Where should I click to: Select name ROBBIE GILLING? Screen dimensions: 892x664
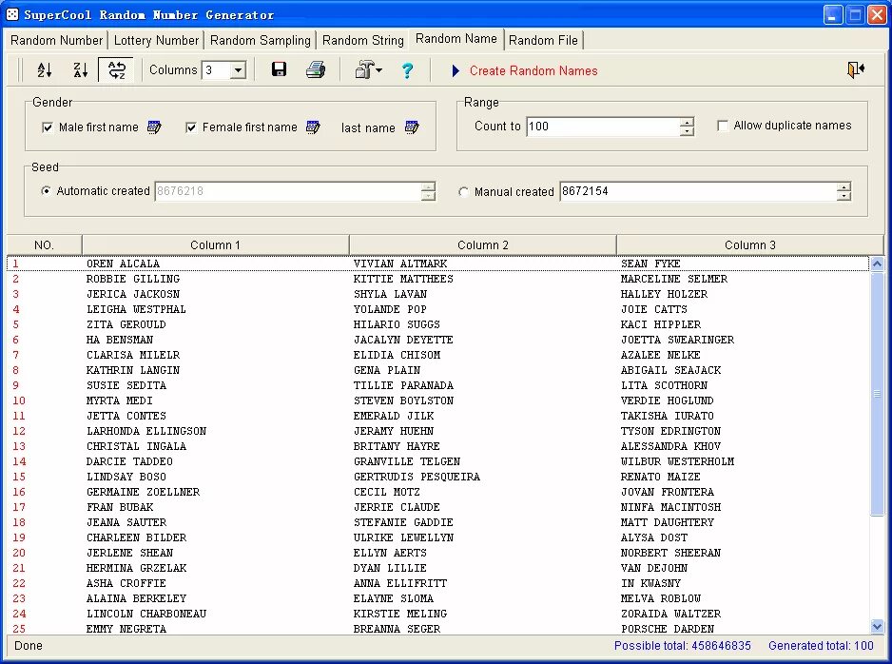coord(133,279)
